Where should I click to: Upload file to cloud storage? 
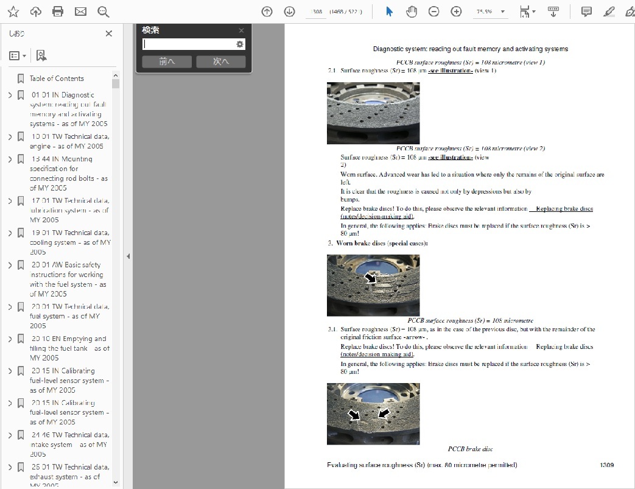click(36, 12)
